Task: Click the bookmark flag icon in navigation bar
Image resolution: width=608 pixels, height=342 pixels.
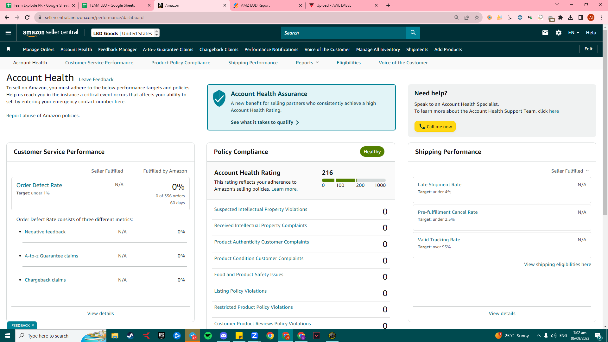Action: click(9, 49)
